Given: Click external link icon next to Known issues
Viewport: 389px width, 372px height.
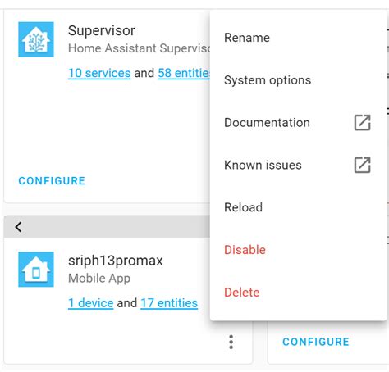Looking at the screenshot, I should (x=363, y=165).
